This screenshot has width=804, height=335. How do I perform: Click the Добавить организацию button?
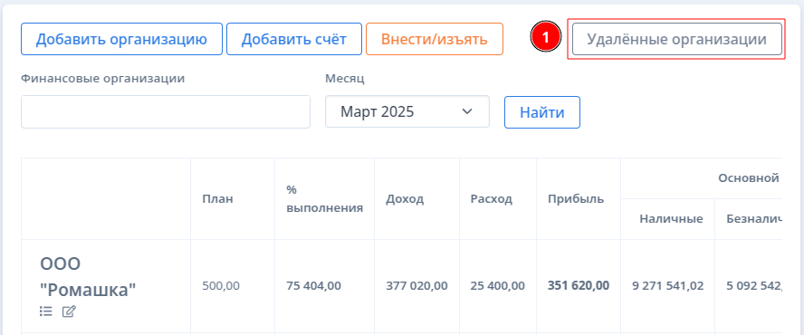click(x=121, y=39)
